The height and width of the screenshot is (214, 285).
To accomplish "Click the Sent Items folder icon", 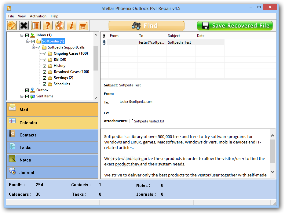I will pyautogui.click(x=32, y=96).
